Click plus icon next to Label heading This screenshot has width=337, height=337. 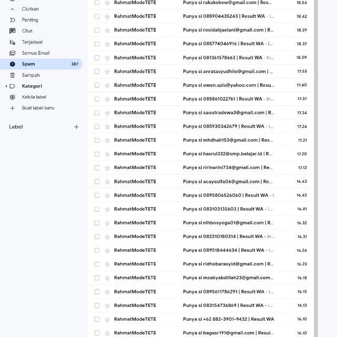pyautogui.click(x=76, y=127)
